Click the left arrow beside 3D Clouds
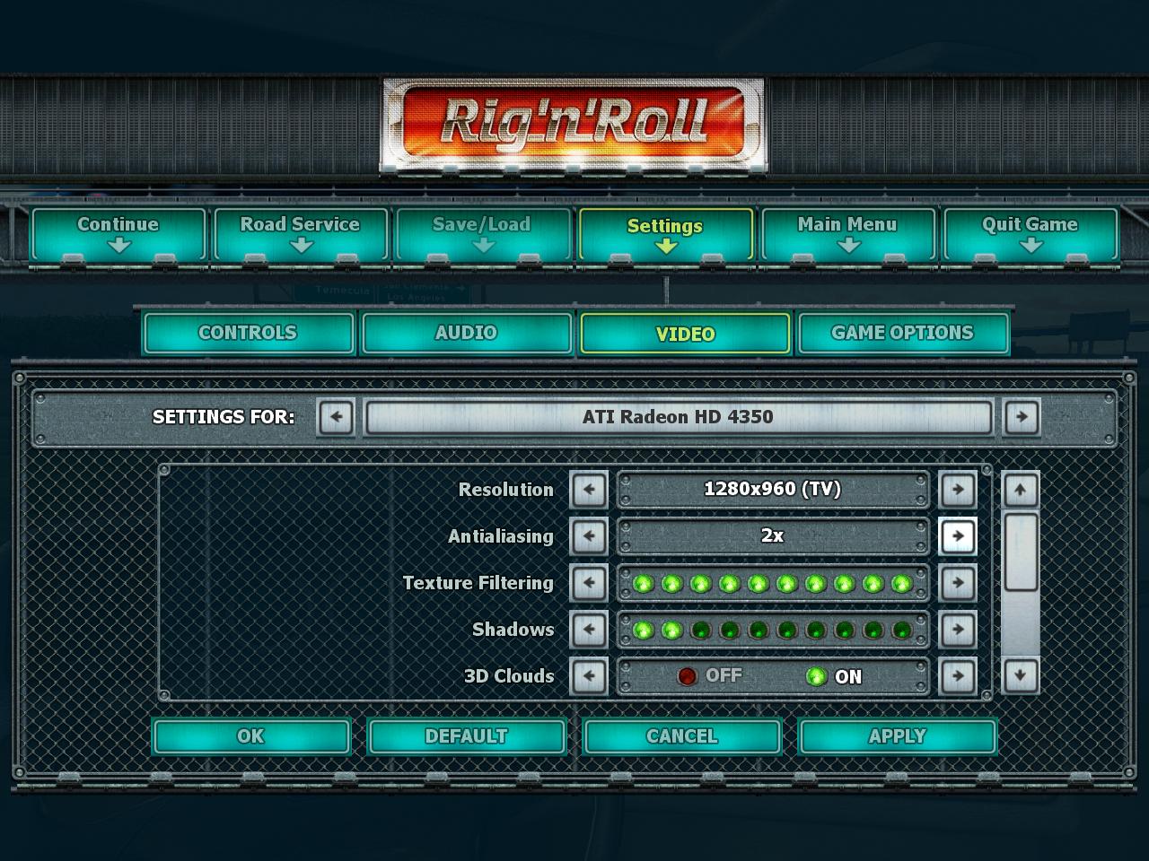 point(589,676)
